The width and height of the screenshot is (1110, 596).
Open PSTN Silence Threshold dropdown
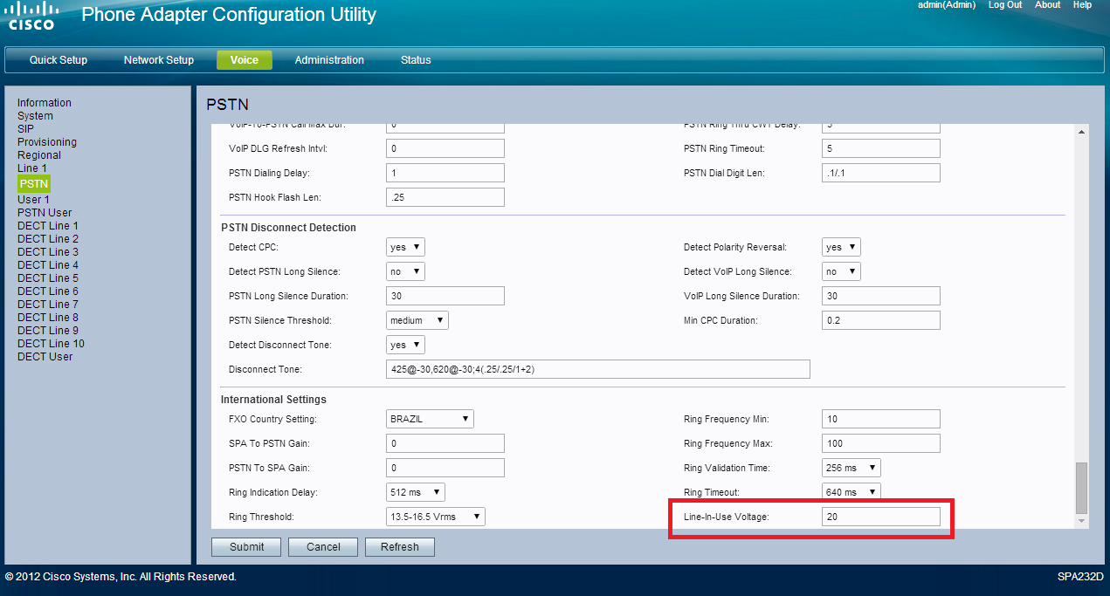[417, 321]
